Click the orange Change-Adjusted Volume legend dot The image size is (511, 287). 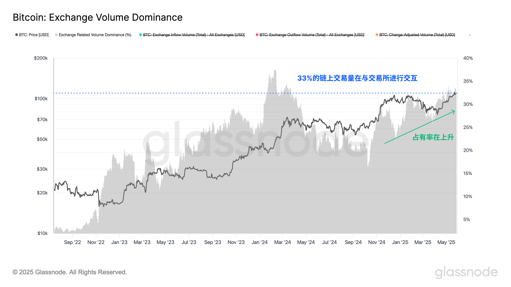coord(377,35)
